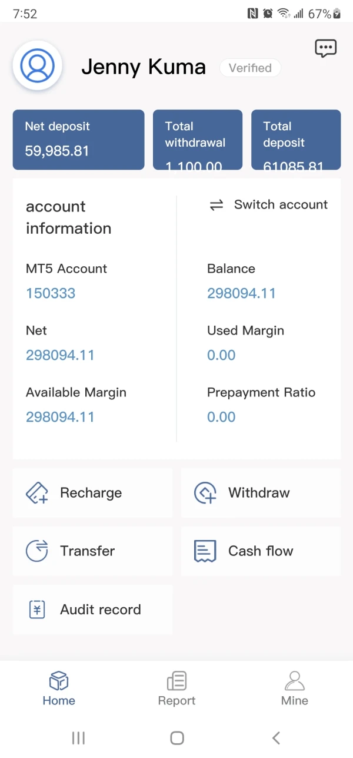This screenshot has width=353, height=758.
Task: Tap the switch account arrows icon
Action: pos(217,205)
